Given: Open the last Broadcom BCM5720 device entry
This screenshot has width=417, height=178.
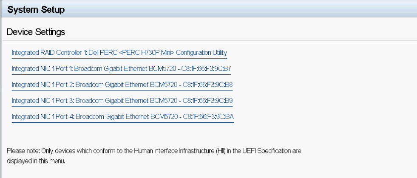Looking at the screenshot, I should tap(122, 117).
